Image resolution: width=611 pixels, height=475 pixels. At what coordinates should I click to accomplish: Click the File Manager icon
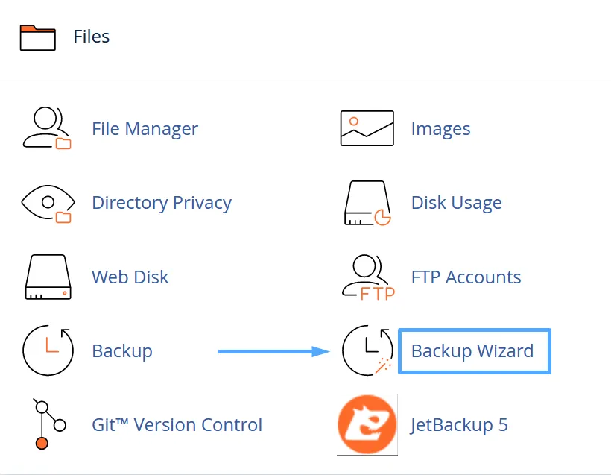48,128
